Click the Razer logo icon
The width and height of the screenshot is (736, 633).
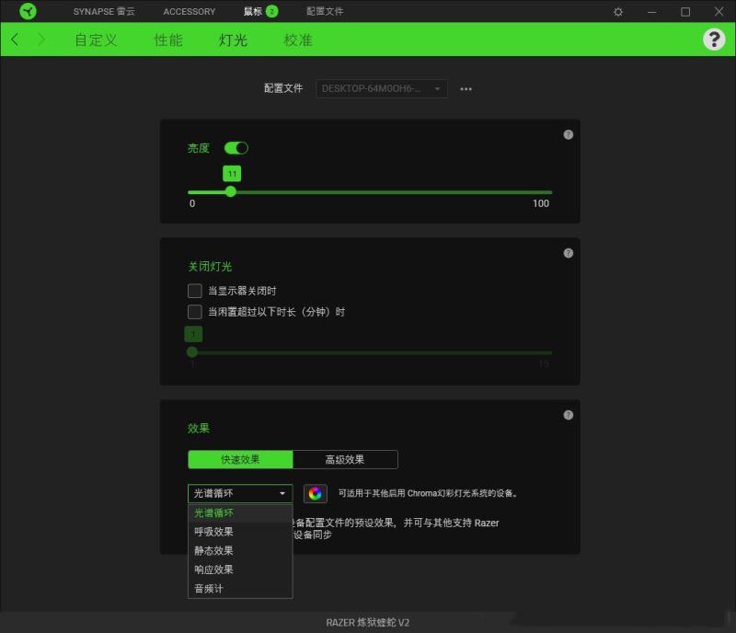[x=28, y=11]
